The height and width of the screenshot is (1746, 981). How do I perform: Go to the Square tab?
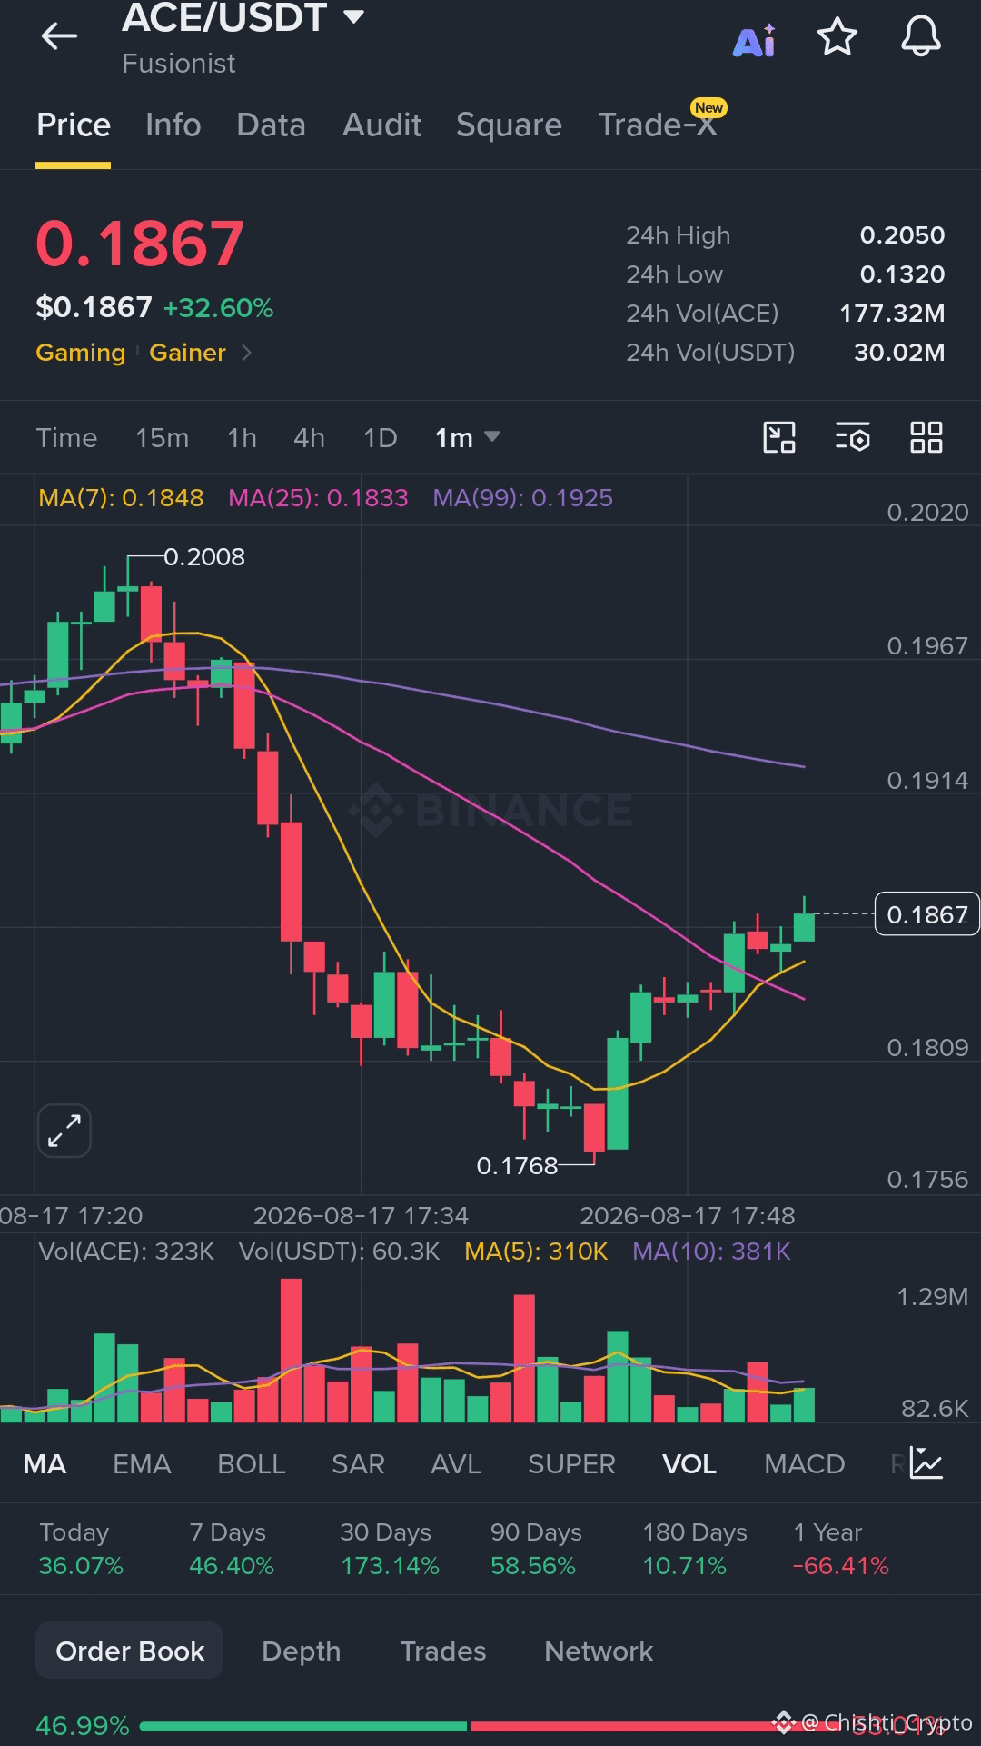[x=509, y=125]
